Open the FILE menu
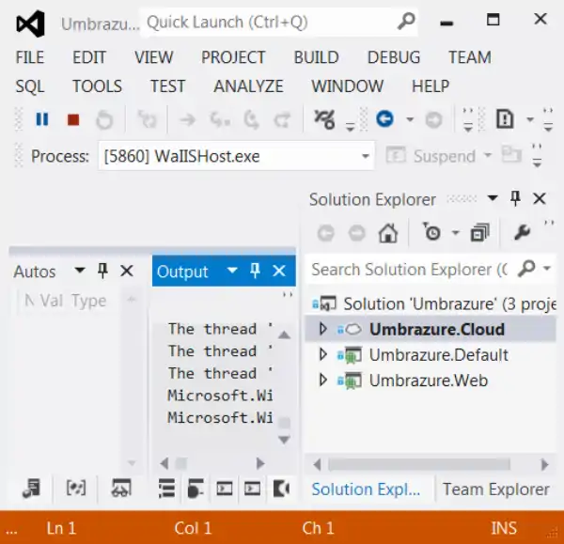 30,57
